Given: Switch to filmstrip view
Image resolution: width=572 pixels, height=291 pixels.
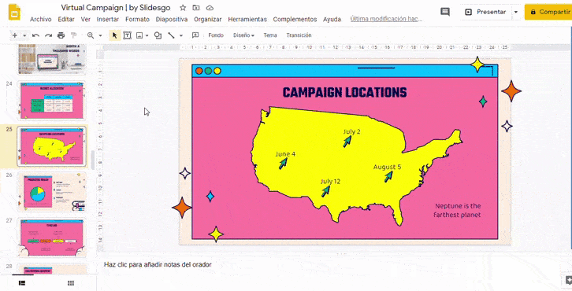Looking at the screenshot, I should click(x=22, y=283).
